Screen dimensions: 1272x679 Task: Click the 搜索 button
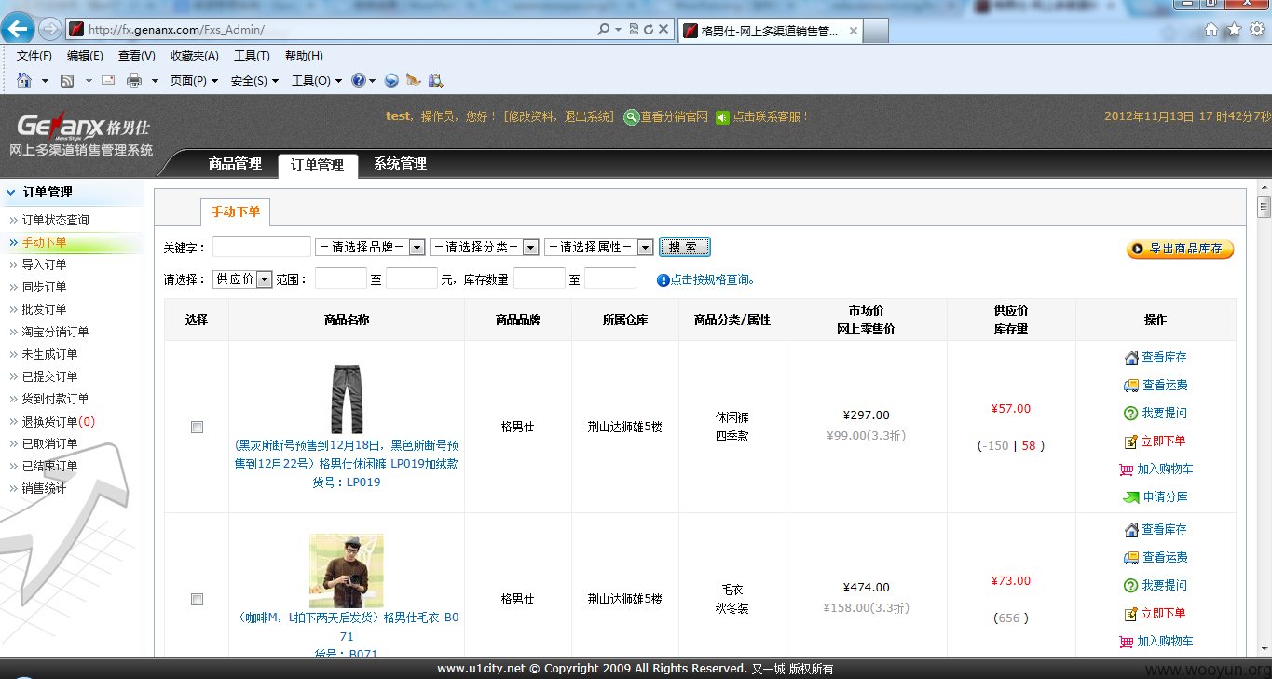685,248
